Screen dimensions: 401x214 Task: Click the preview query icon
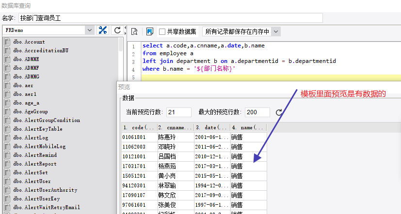135,31
